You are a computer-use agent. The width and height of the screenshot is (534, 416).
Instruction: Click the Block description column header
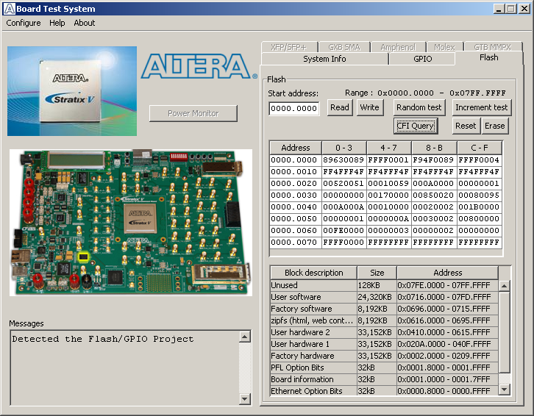pyautogui.click(x=313, y=273)
